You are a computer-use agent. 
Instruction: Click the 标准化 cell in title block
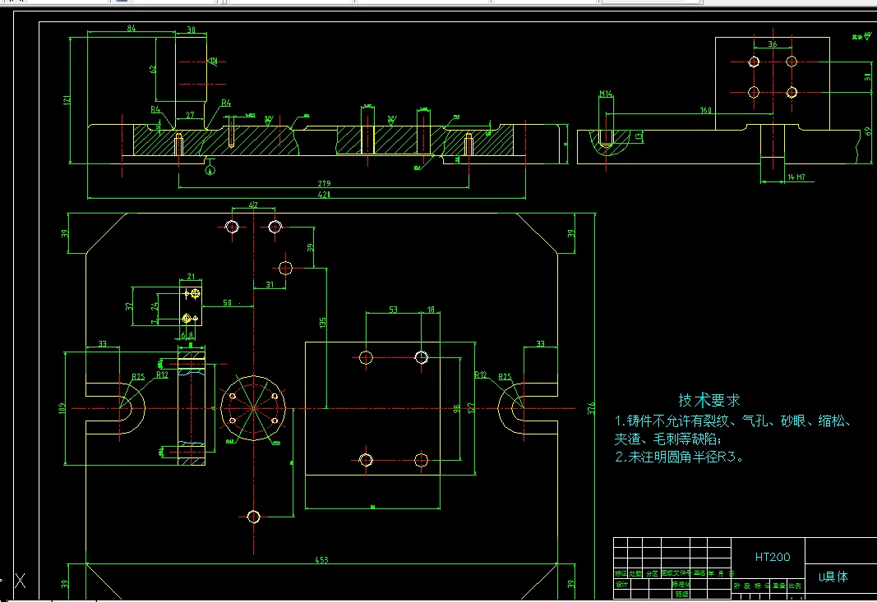[x=681, y=585]
